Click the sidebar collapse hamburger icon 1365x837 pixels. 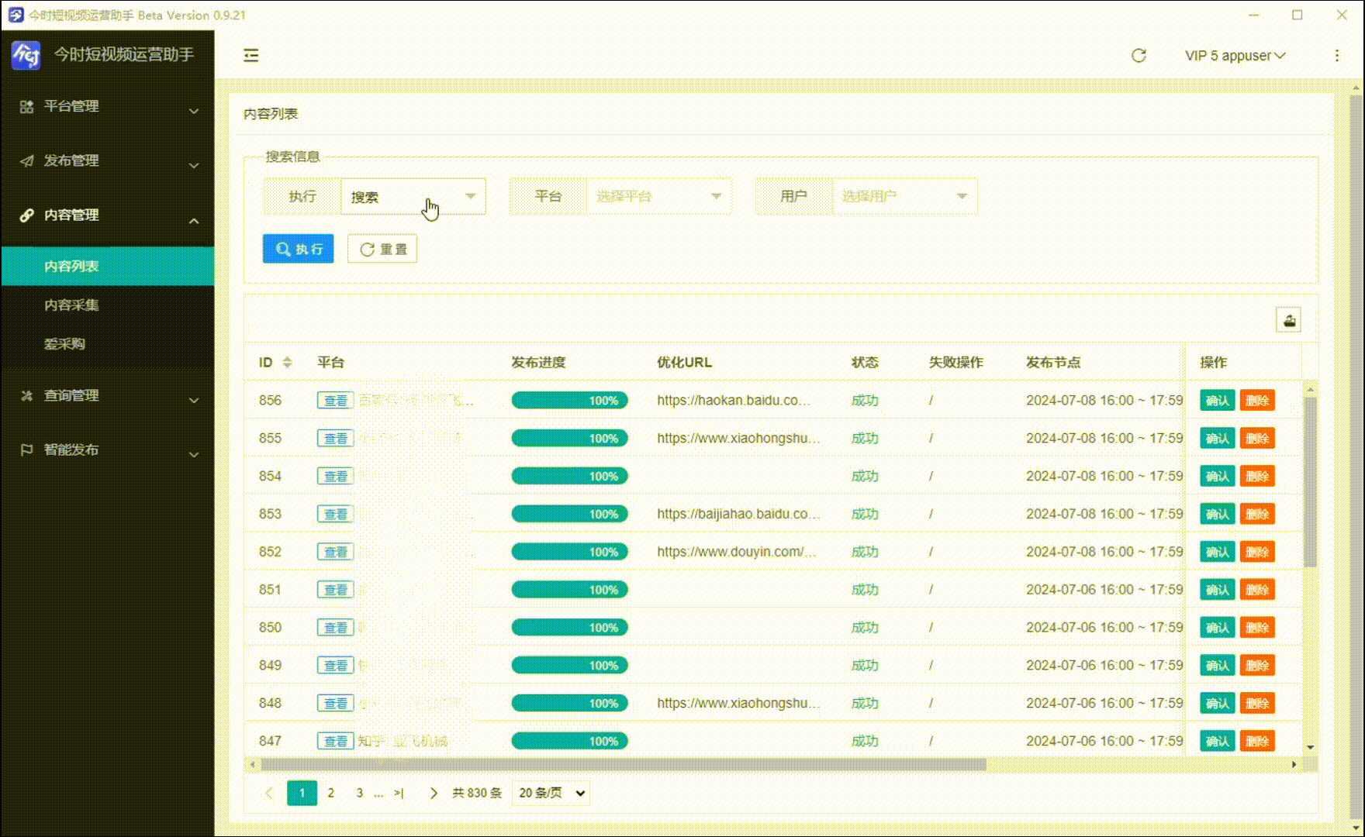(251, 55)
